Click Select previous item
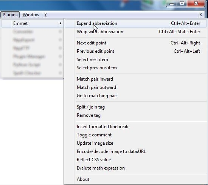 (x=135, y=68)
